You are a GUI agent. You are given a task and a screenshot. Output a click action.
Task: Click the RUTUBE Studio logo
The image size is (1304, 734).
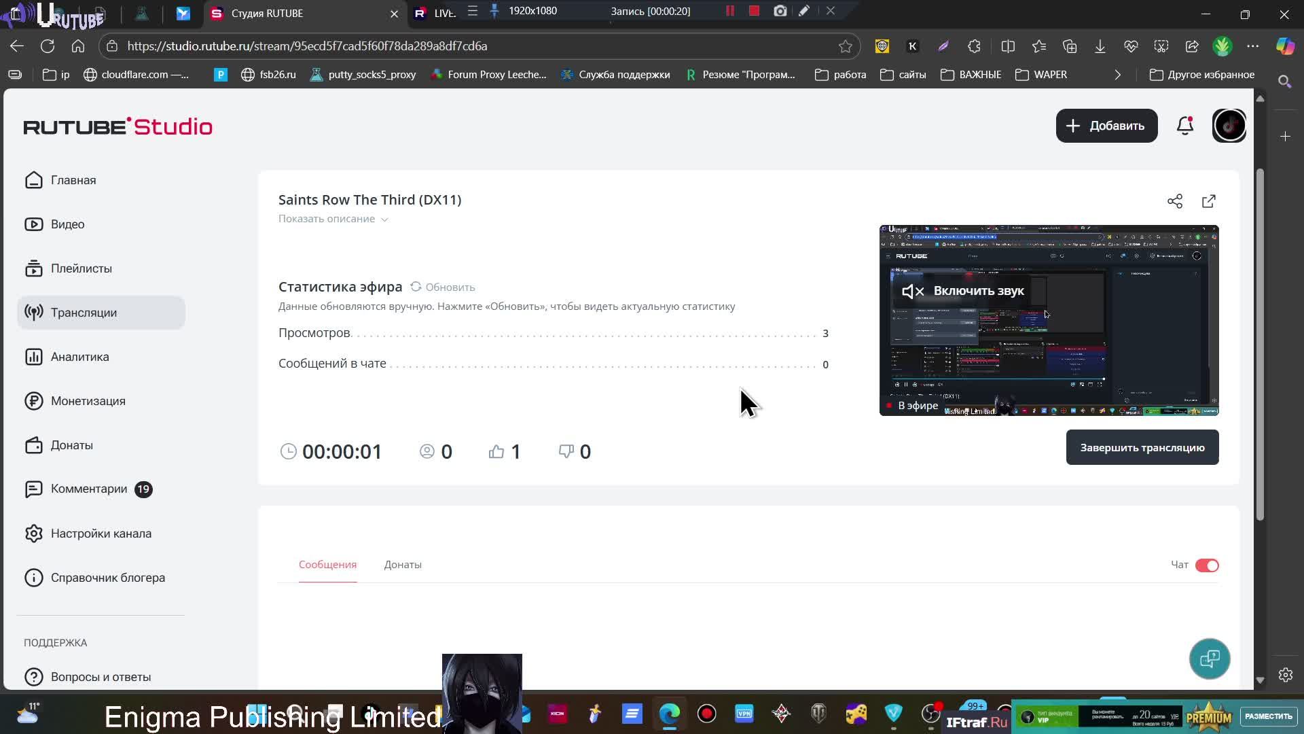(118, 126)
